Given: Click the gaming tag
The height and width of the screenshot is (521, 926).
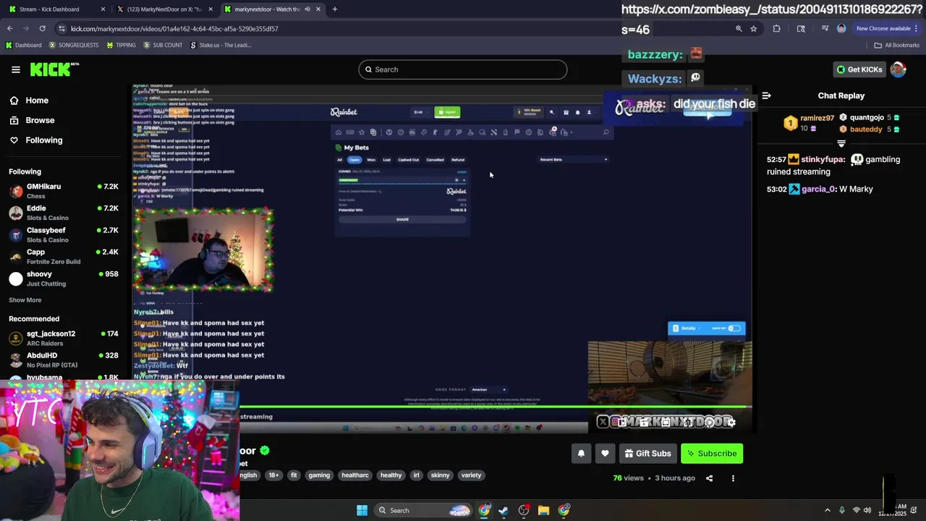Looking at the screenshot, I should click(x=319, y=475).
